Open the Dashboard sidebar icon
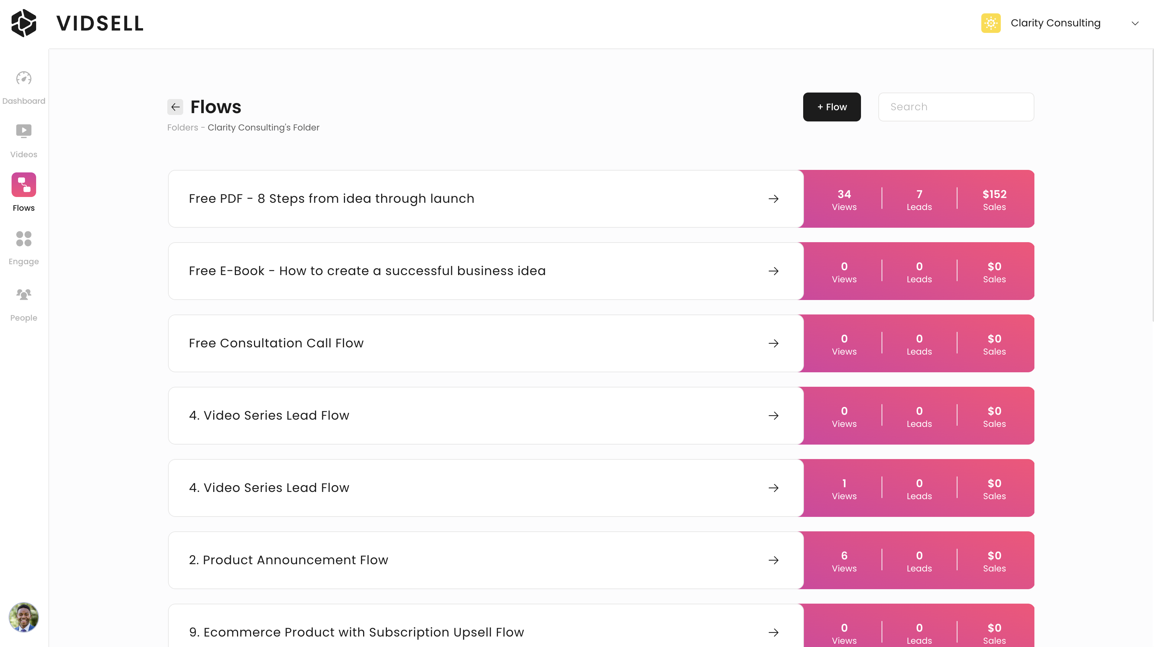The image size is (1154, 647). point(24,79)
